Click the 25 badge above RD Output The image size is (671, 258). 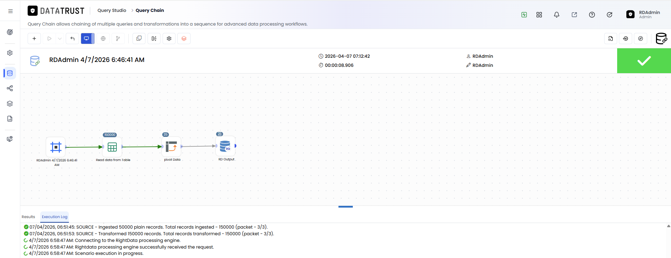[x=220, y=134]
